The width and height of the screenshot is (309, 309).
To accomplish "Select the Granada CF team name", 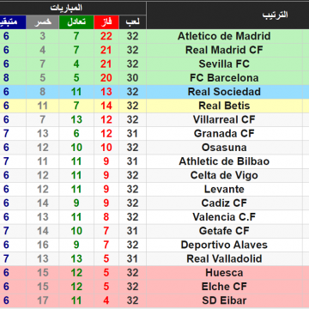I will pyautogui.click(x=224, y=134).
